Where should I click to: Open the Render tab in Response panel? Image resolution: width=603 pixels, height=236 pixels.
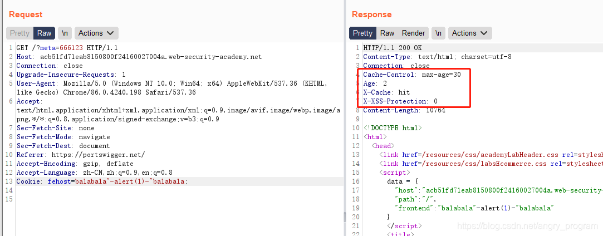413,33
